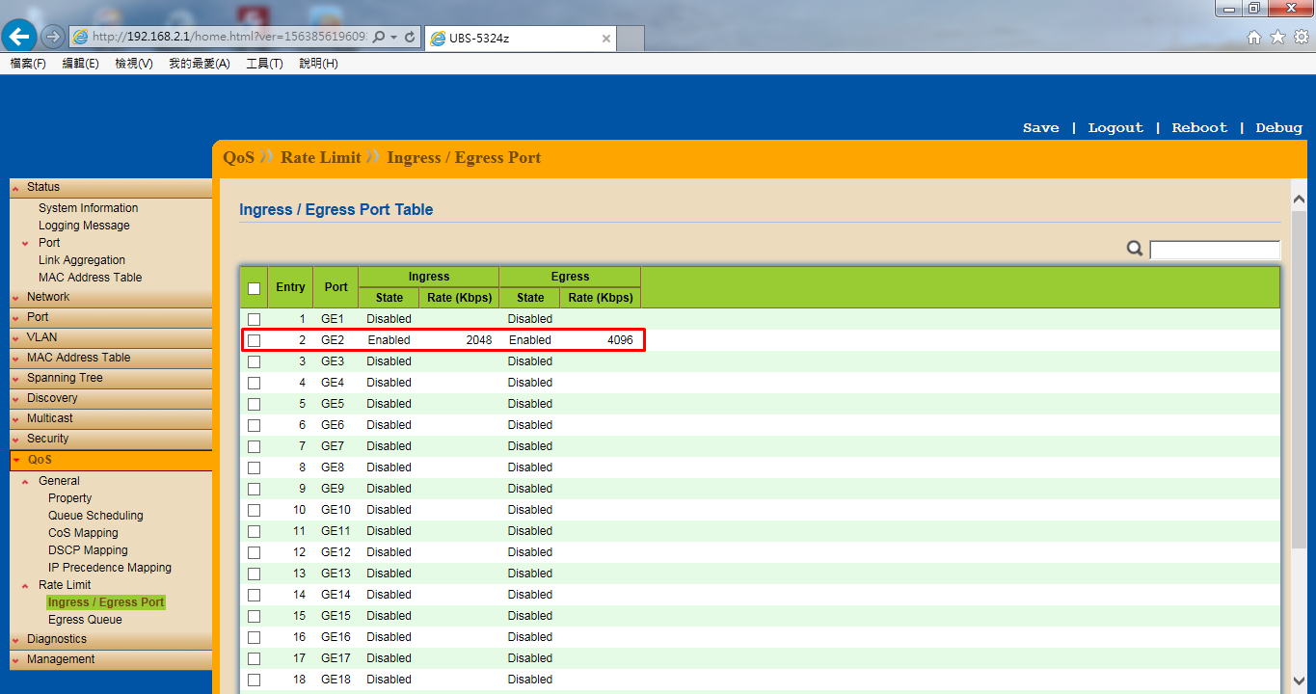
Task: Open the 工具(T) menu
Action: (264, 64)
